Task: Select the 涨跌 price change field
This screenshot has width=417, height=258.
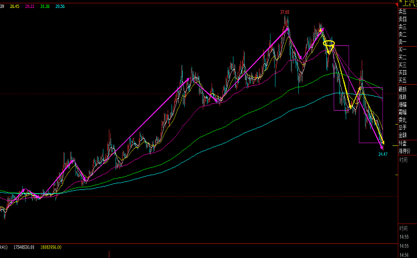Action: click(x=402, y=97)
